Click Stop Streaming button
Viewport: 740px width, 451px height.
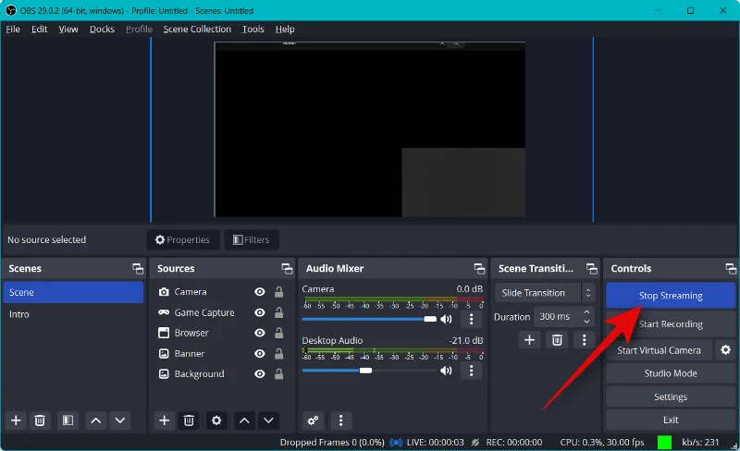671,296
